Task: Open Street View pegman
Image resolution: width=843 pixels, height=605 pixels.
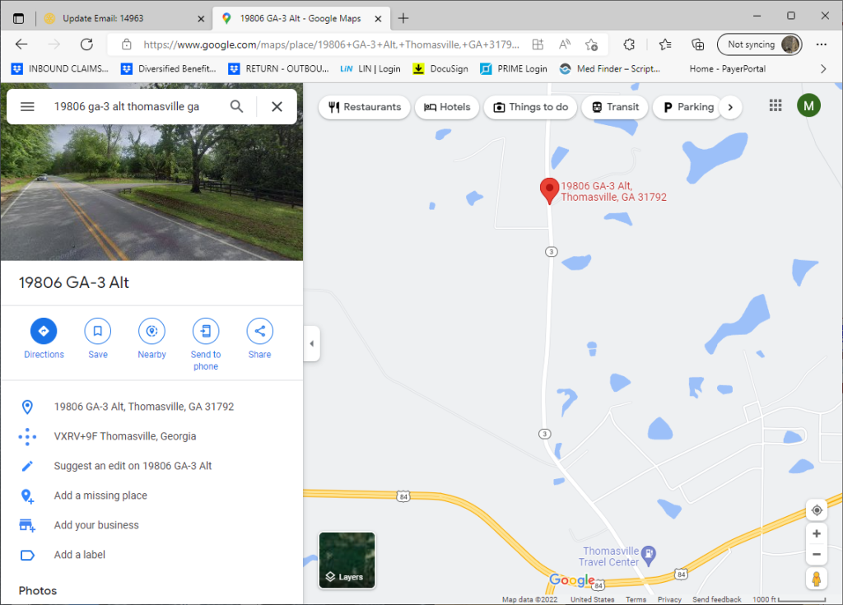Action: click(x=817, y=579)
